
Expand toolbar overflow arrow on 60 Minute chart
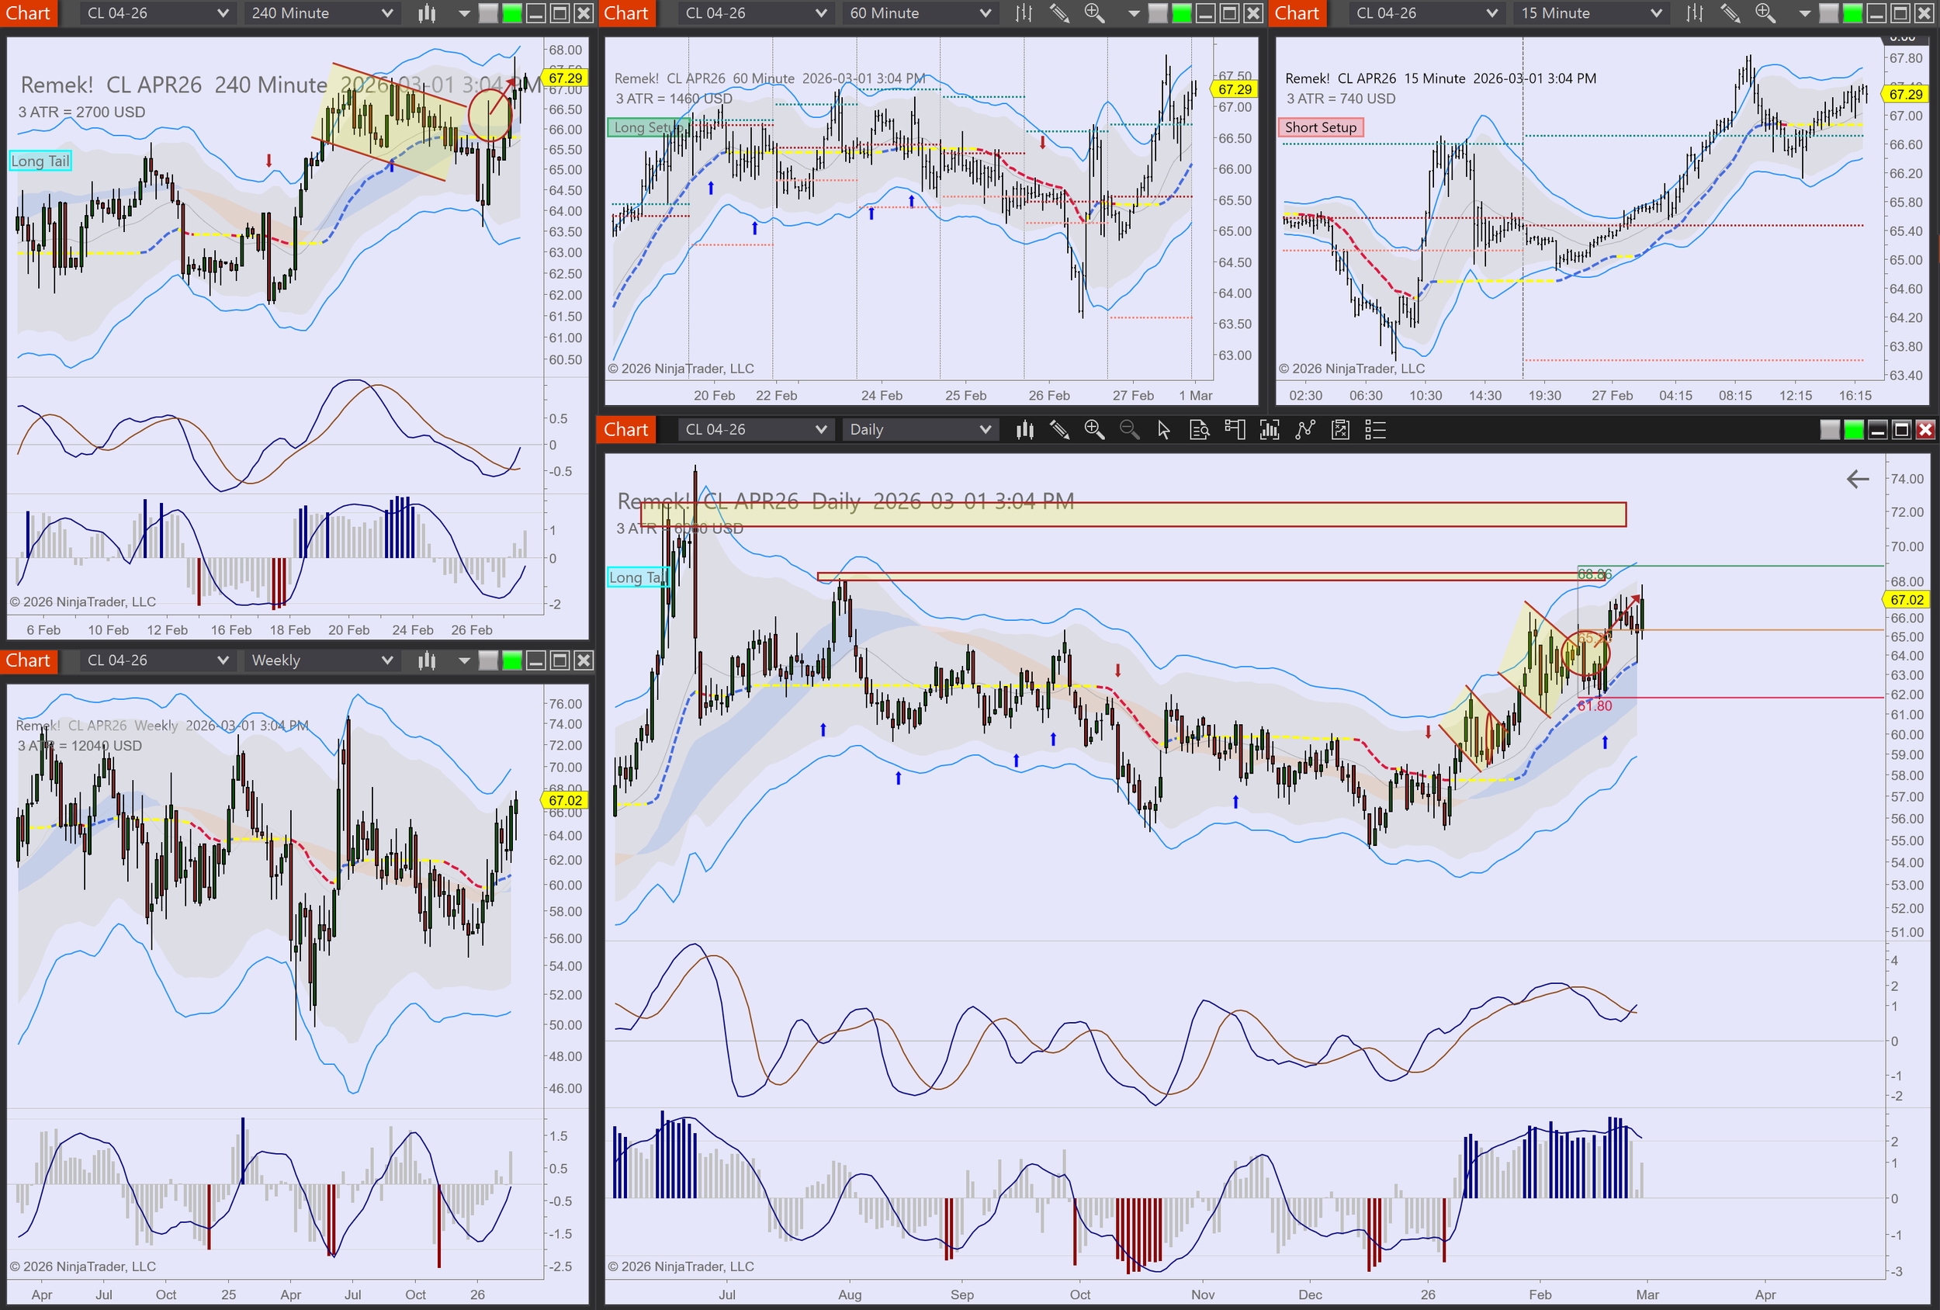click(x=1134, y=13)
